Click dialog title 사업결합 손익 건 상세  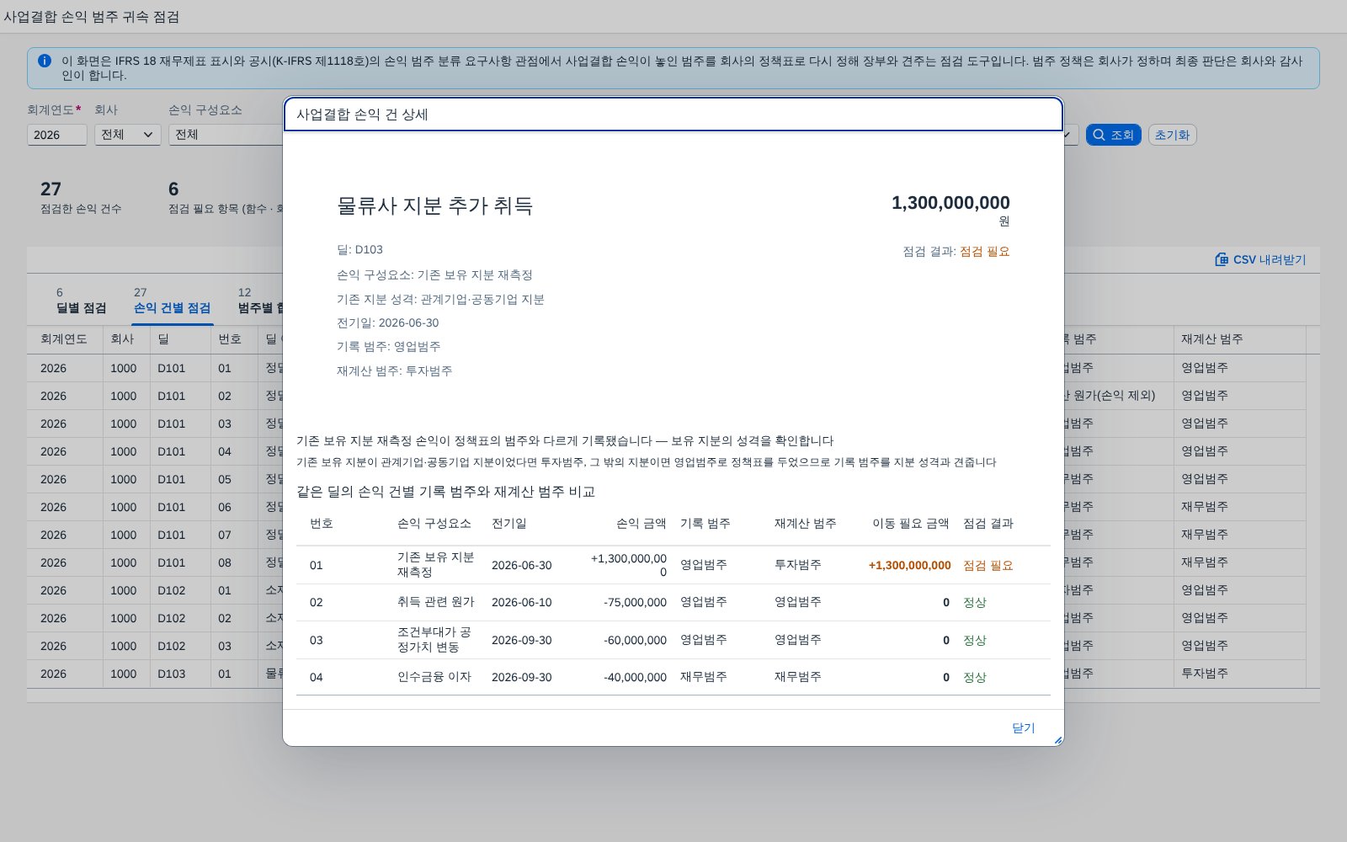pos(362,115)
